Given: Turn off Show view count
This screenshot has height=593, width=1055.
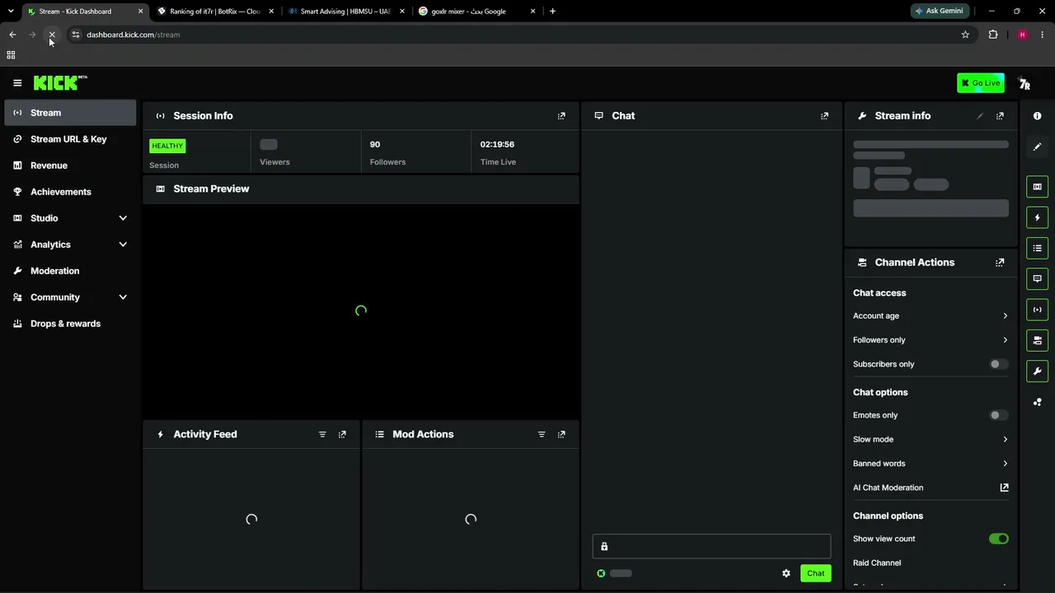Looking at the screenshot, I should click(998, 539).
